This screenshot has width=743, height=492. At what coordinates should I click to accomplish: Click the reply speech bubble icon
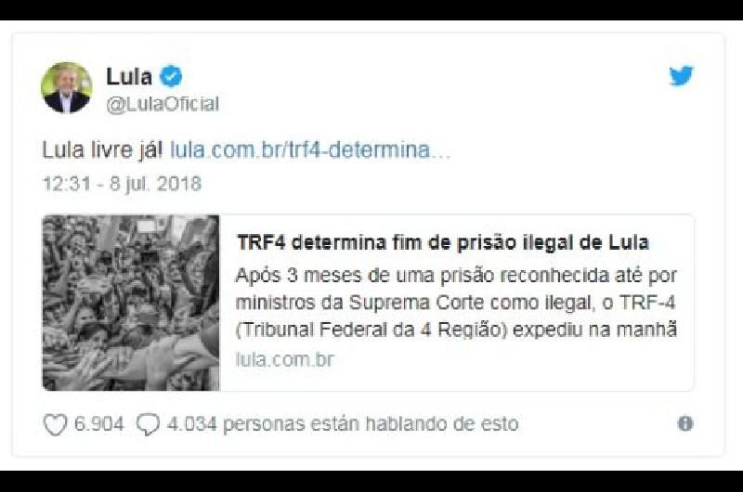click(x=148, y=424)
